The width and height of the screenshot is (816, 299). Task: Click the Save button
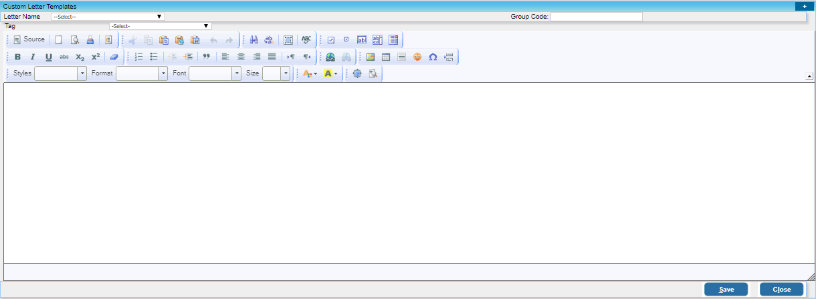coord(726,290)
